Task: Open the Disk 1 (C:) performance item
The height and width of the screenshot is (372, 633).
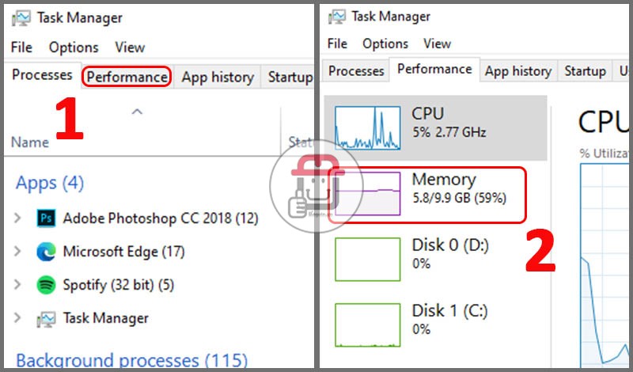Action: (x=436, y=325)
